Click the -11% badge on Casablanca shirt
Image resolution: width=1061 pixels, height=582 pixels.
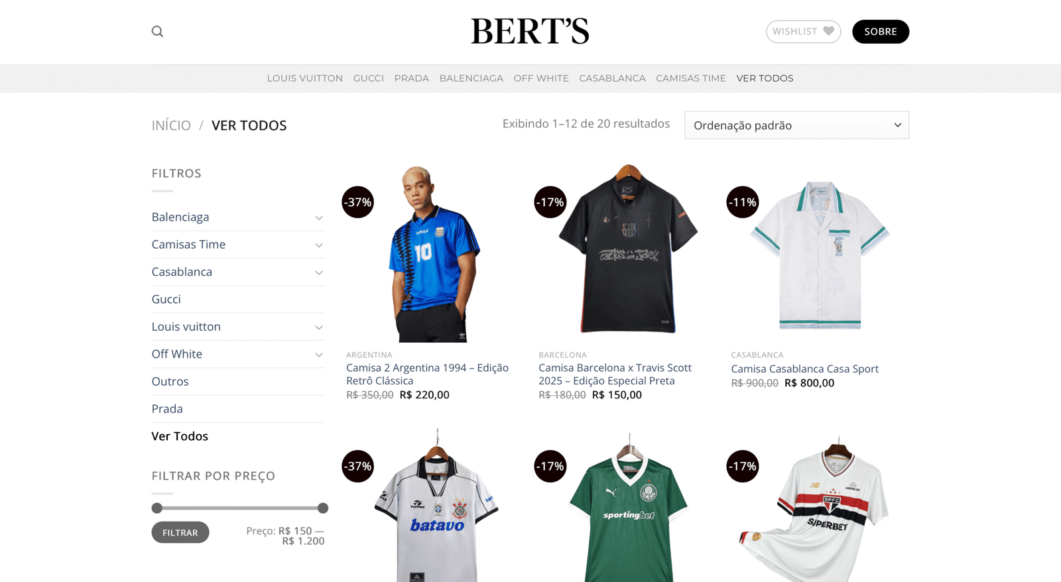click(743, 202)
